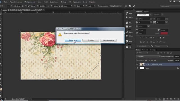Open the leading dropdown arrow

click(x=166, y=19)
